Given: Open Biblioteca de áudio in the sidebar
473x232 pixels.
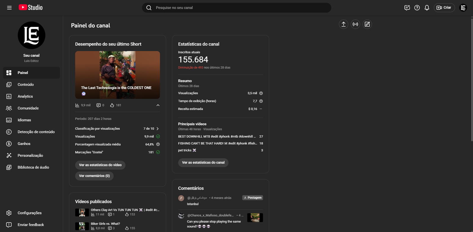Looking at the screenshot, I should tap(31, 167).
